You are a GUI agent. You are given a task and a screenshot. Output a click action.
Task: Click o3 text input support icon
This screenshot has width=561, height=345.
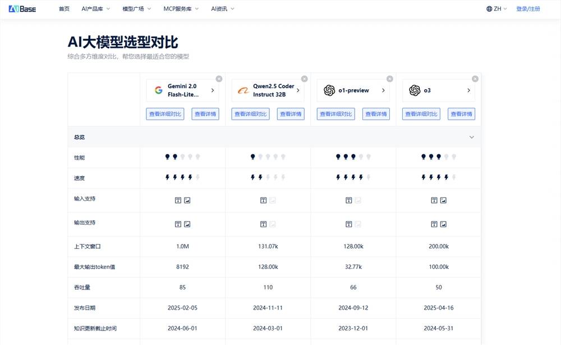pyautogui.click(x=434, y=200)
